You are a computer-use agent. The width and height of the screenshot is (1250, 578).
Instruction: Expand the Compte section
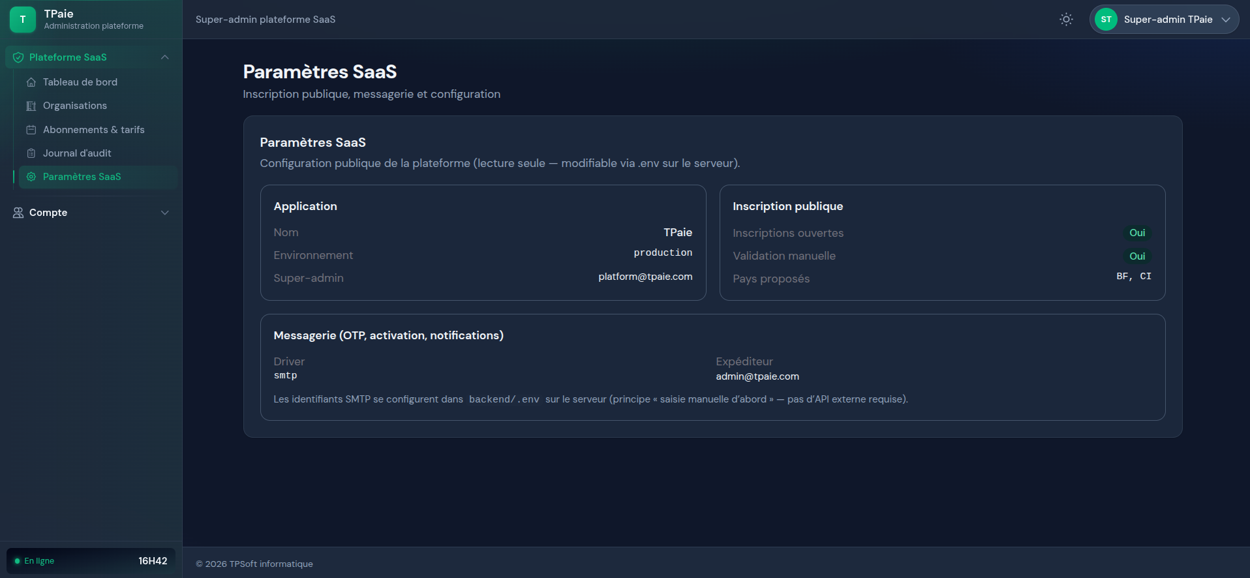pos(91,213)
